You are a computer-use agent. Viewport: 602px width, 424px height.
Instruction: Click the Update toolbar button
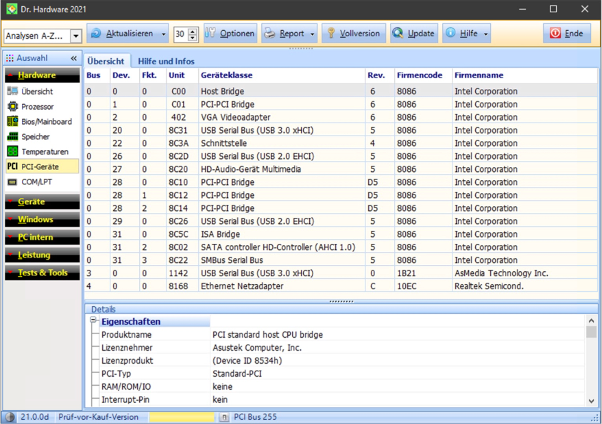pos(413,34)
